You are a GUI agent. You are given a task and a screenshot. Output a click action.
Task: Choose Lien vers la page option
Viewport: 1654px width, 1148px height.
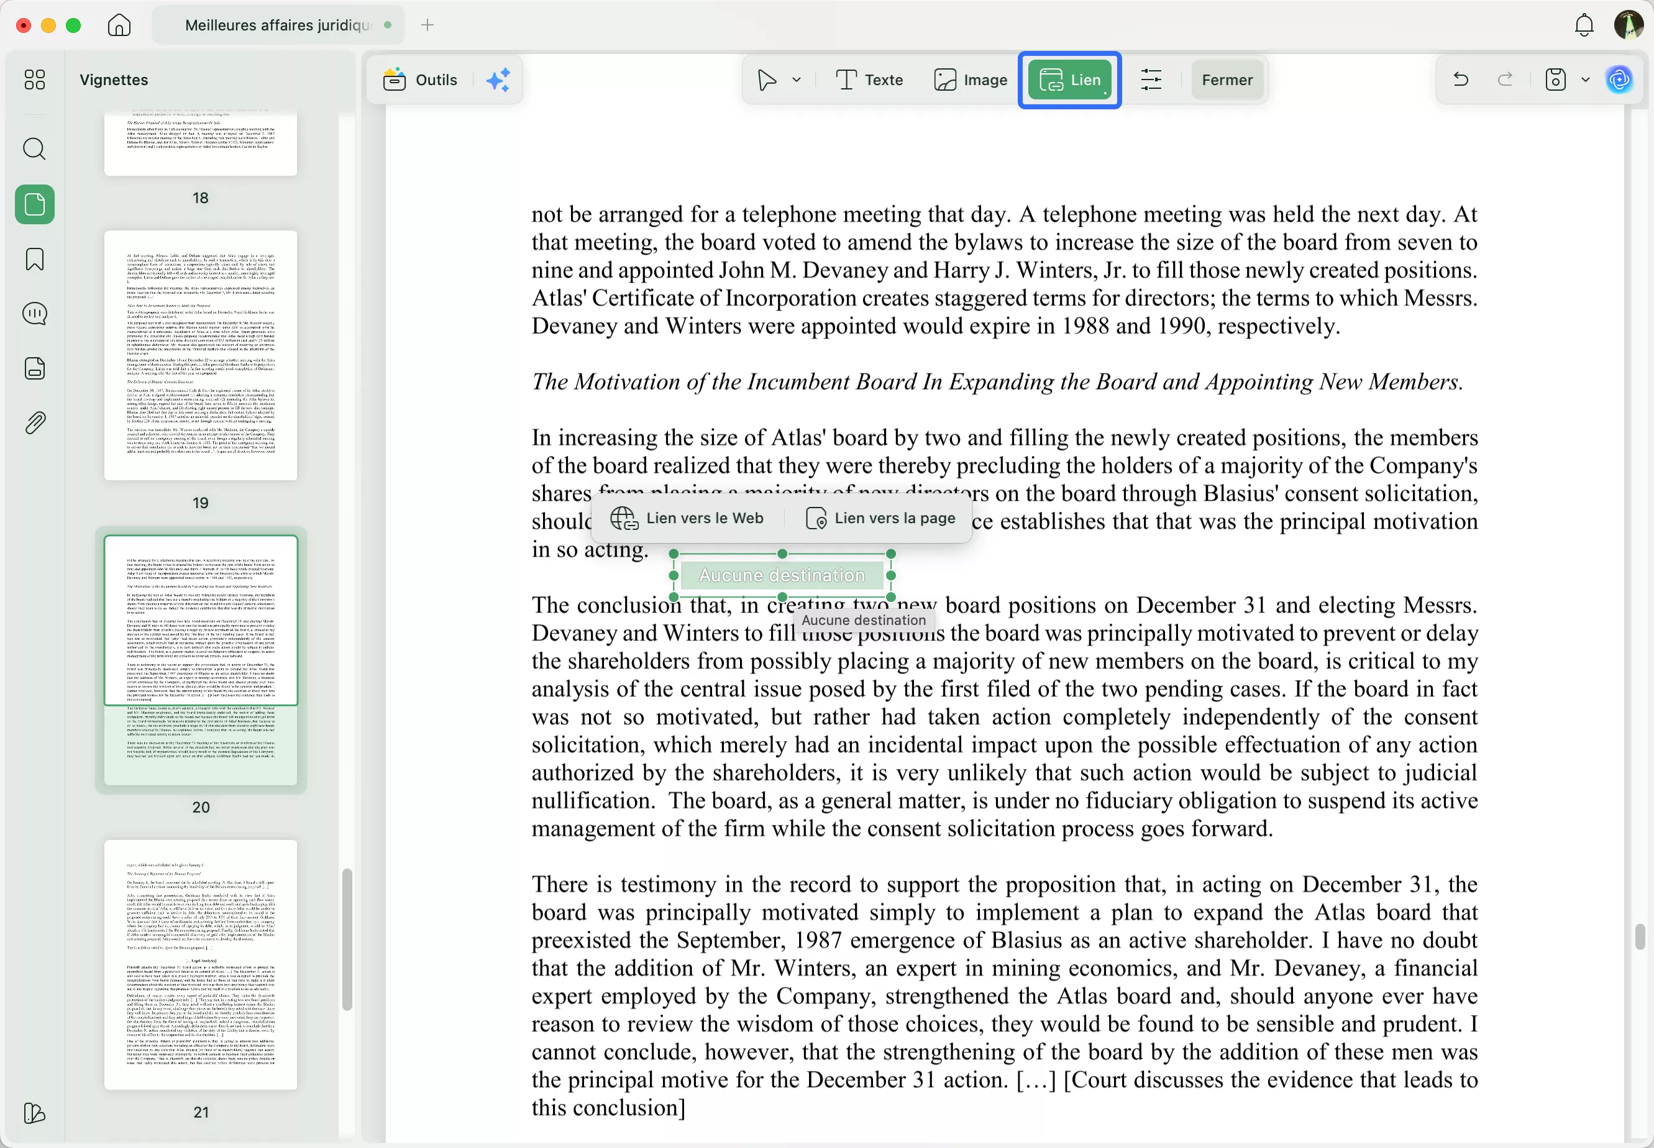click(880, 518)
